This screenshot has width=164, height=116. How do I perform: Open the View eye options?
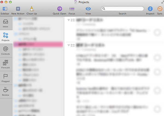tap(88, 11)
